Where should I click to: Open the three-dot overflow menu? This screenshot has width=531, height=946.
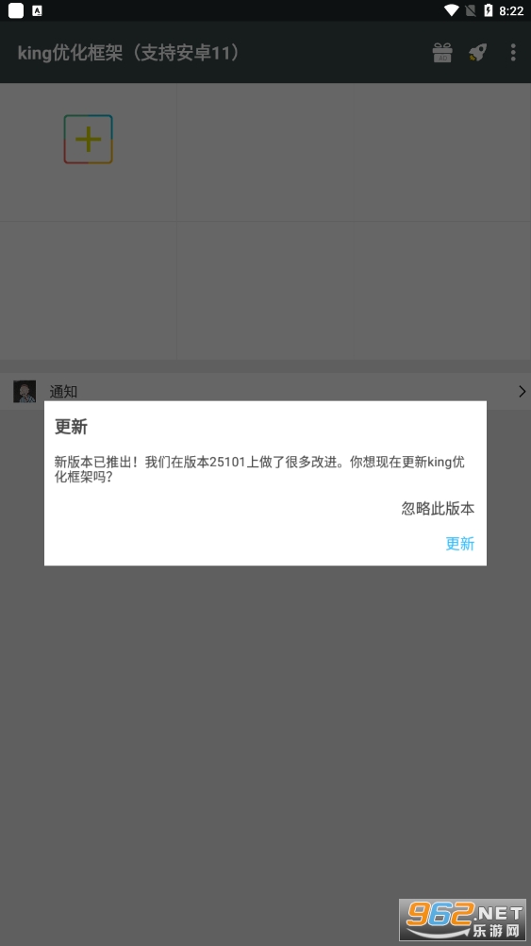click(x=513, y=53)
